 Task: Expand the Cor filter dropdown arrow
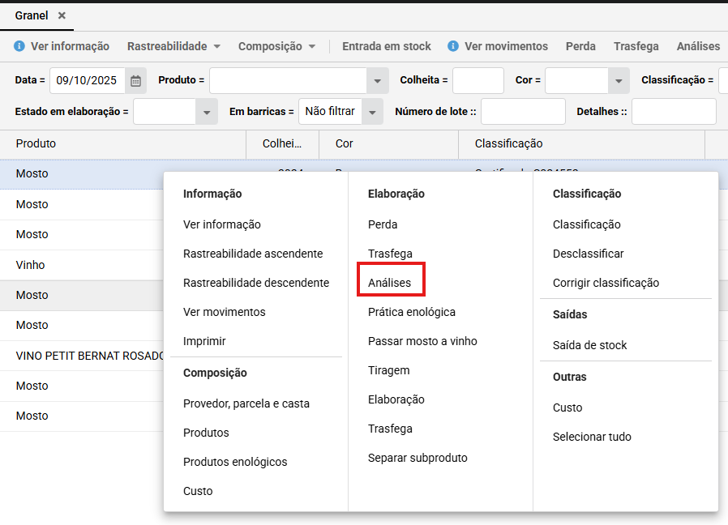[619, 81]
